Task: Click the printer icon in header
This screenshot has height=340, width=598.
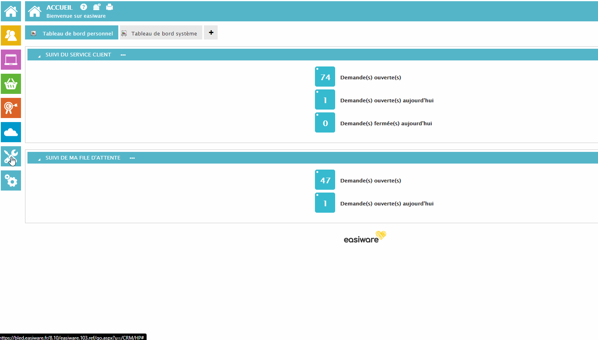Action: 109,7
